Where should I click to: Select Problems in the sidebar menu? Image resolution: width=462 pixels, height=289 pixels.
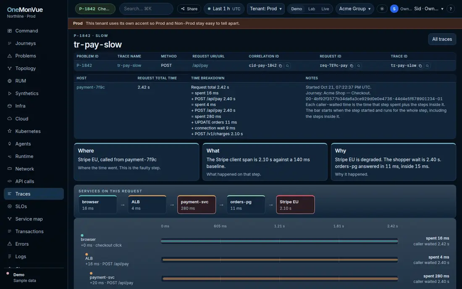pos(34,56)
